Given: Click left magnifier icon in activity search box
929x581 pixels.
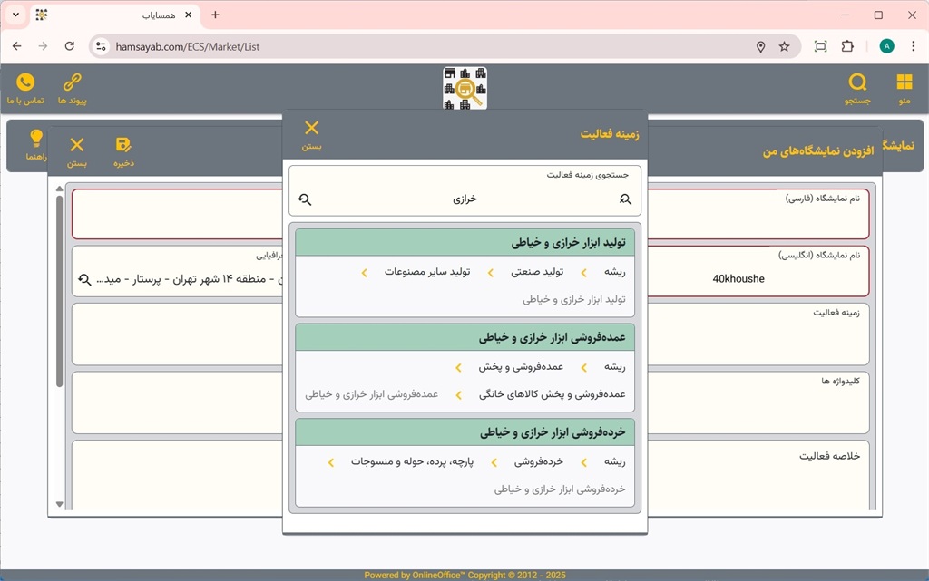Looking at the screenshot, I should click(x=305, y=199).
